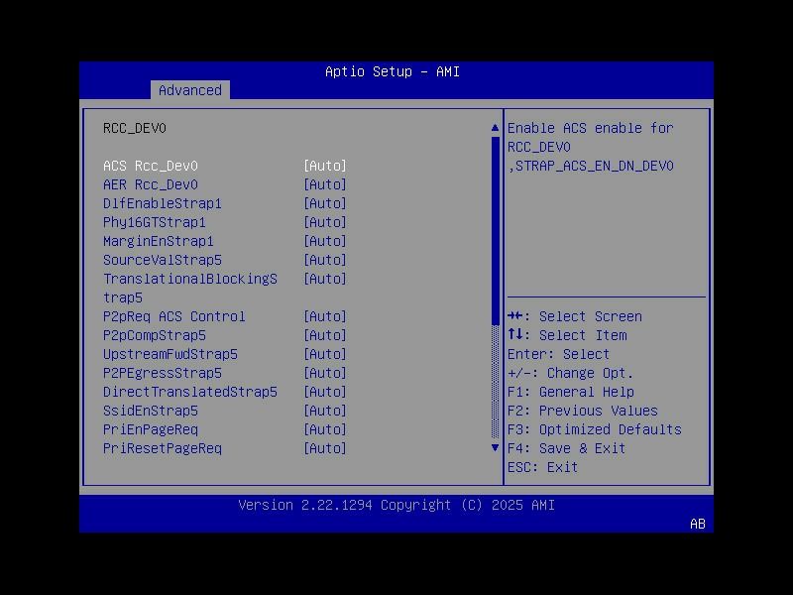Click the scroll down arrow
This screenshot has height=595, width=793.
tap(495, 448)
